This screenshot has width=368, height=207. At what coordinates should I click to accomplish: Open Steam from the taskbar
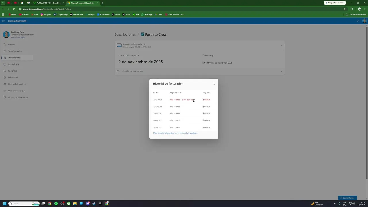[x=94, y=204]
